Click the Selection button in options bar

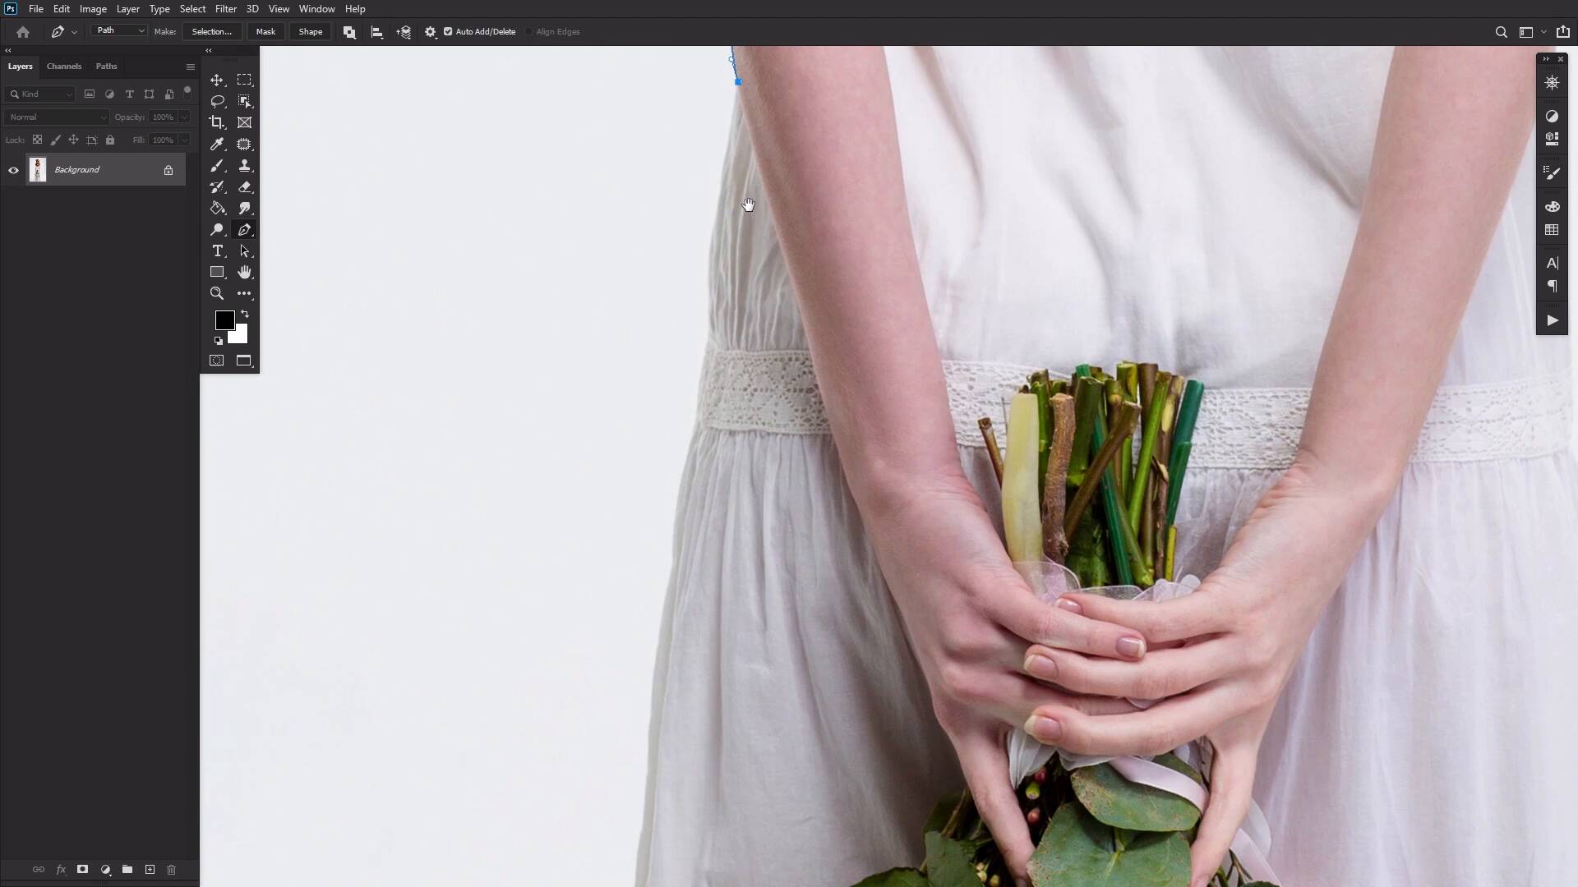(x=211, y=30)
